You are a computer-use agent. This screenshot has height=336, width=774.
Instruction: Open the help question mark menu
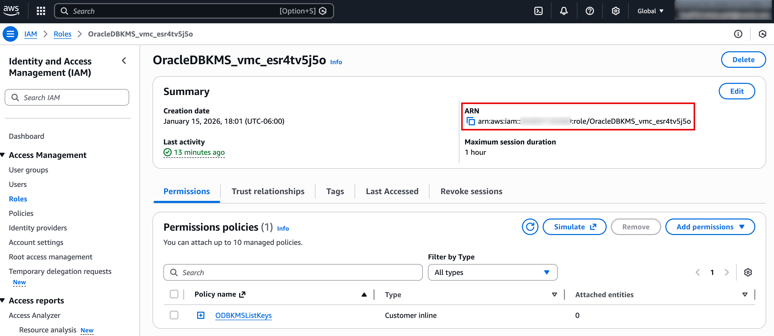click(x=590, y=11)
